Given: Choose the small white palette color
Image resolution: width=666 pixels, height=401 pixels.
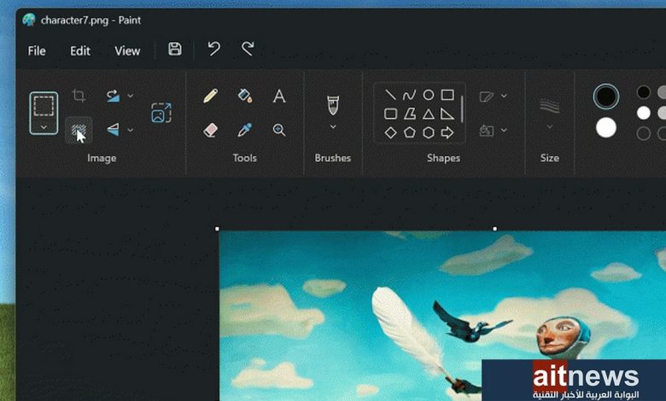Looking at the screenshot, I should click(644, 113).
